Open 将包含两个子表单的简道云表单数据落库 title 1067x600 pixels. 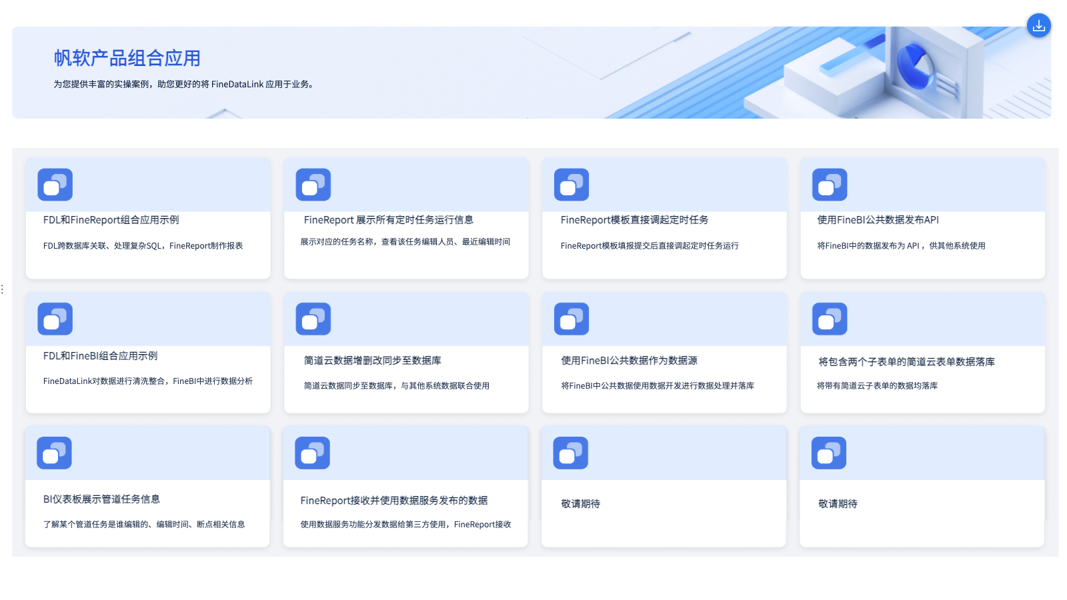[x=907, y=362]
